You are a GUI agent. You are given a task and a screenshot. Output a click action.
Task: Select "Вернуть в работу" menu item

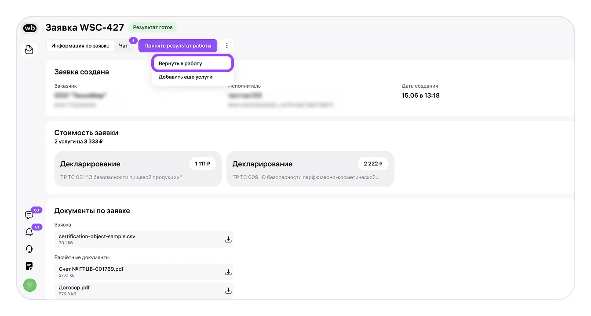click(193, 63)
